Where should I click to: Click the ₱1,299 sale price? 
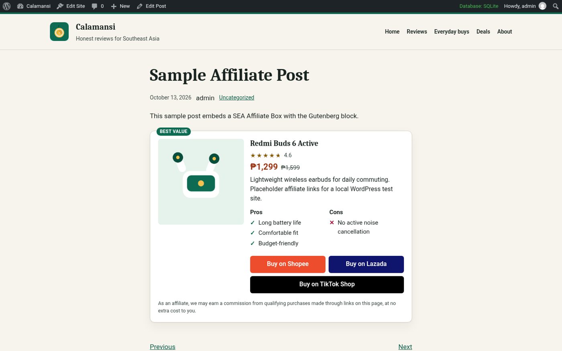click(x=264, y=167)
